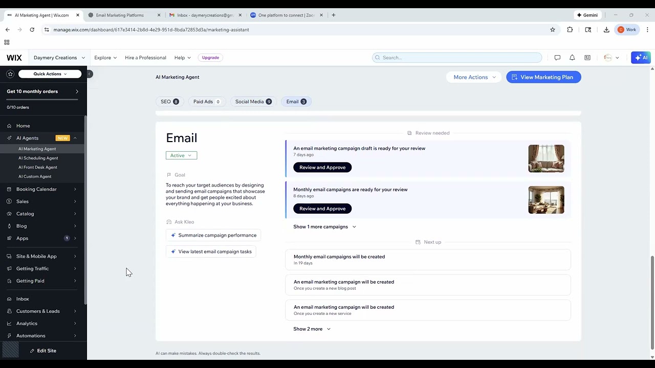655x368 pixels.
Task: Open a new browser tab with plus
Action: point(334,15)
